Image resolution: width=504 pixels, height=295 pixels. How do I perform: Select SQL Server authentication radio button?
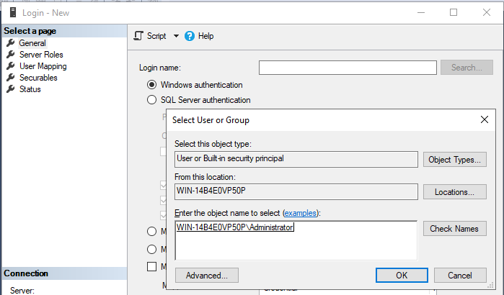coord(151,100)
